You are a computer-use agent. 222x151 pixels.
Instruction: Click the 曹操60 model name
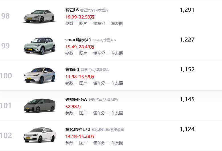coord(72,70)
